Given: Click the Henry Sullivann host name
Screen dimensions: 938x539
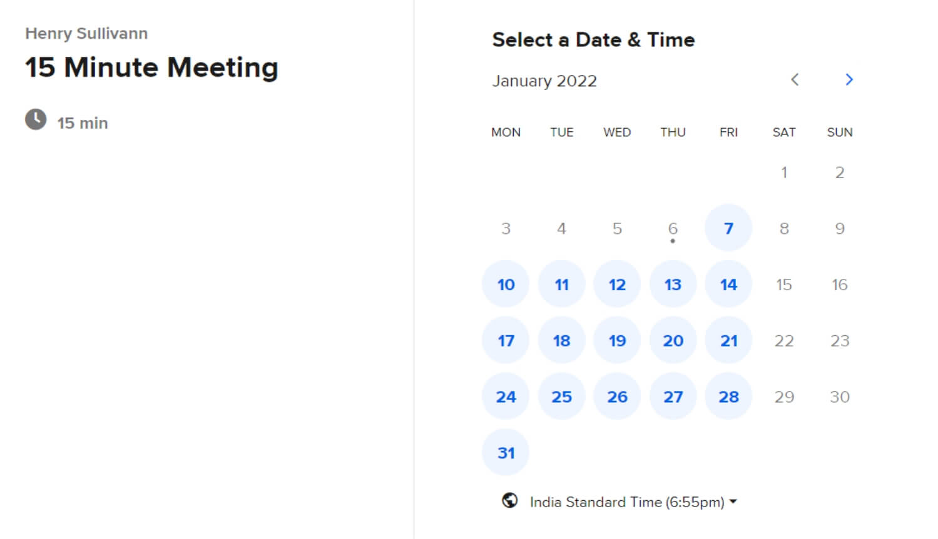Looking at the screenshot, I should click(x=86, y=33).
